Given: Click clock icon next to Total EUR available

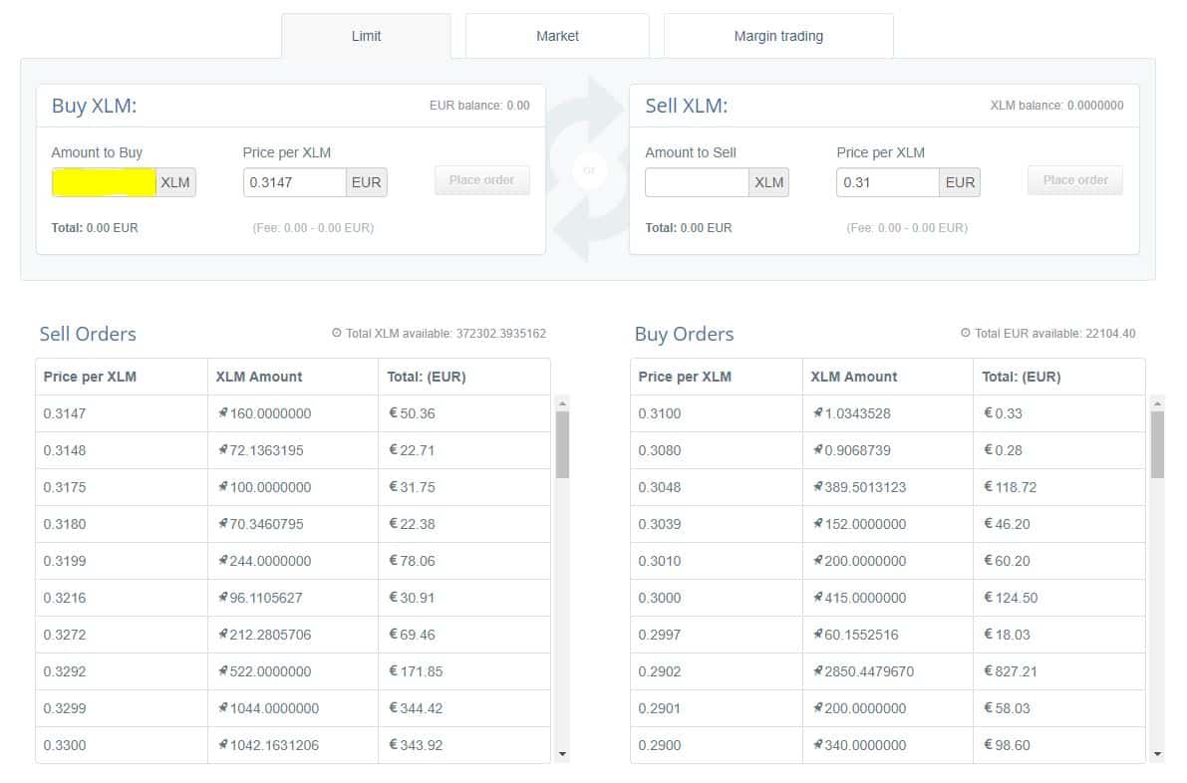Looking at the screenshot, I should coord(965,334).
